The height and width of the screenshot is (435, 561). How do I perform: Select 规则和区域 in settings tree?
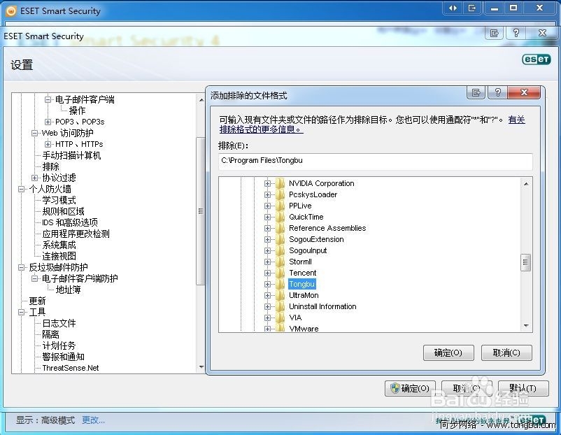point(64,211)
